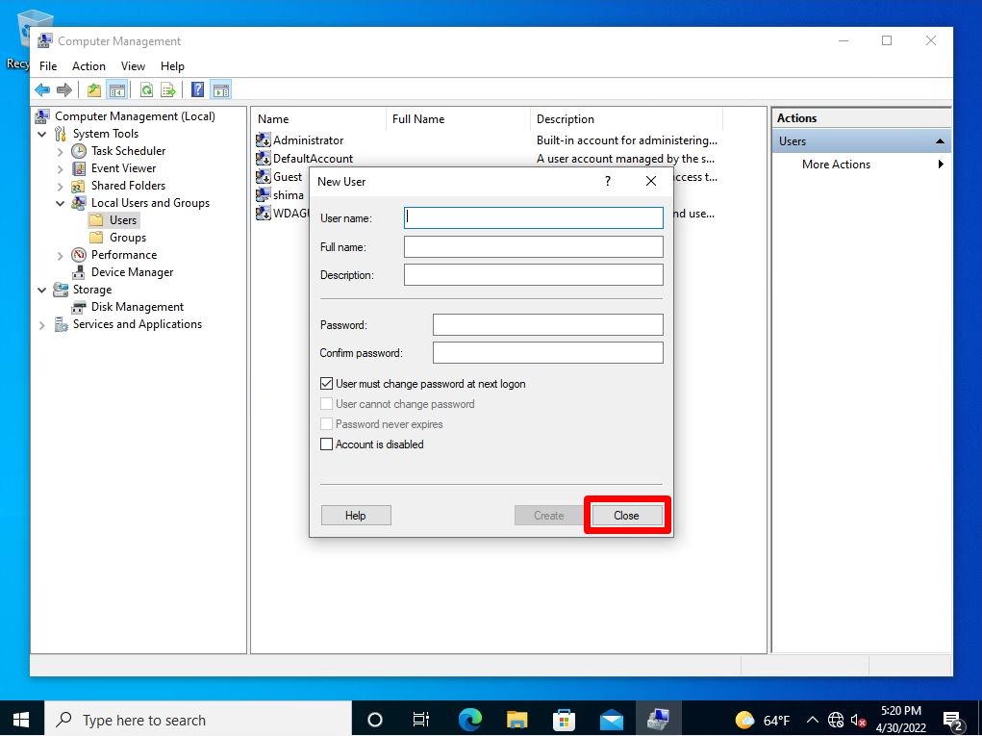Click the muted volume tray icon
The height and width of the screenshot is (736, 982).
[x=858, y=721]
